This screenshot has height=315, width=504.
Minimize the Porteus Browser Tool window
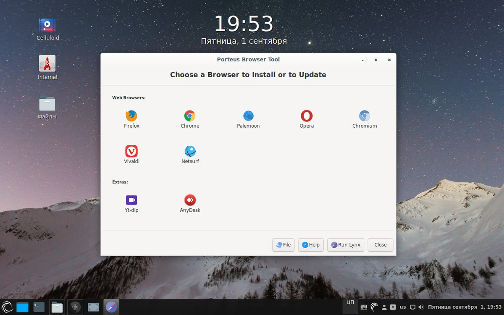coord(362,60)
